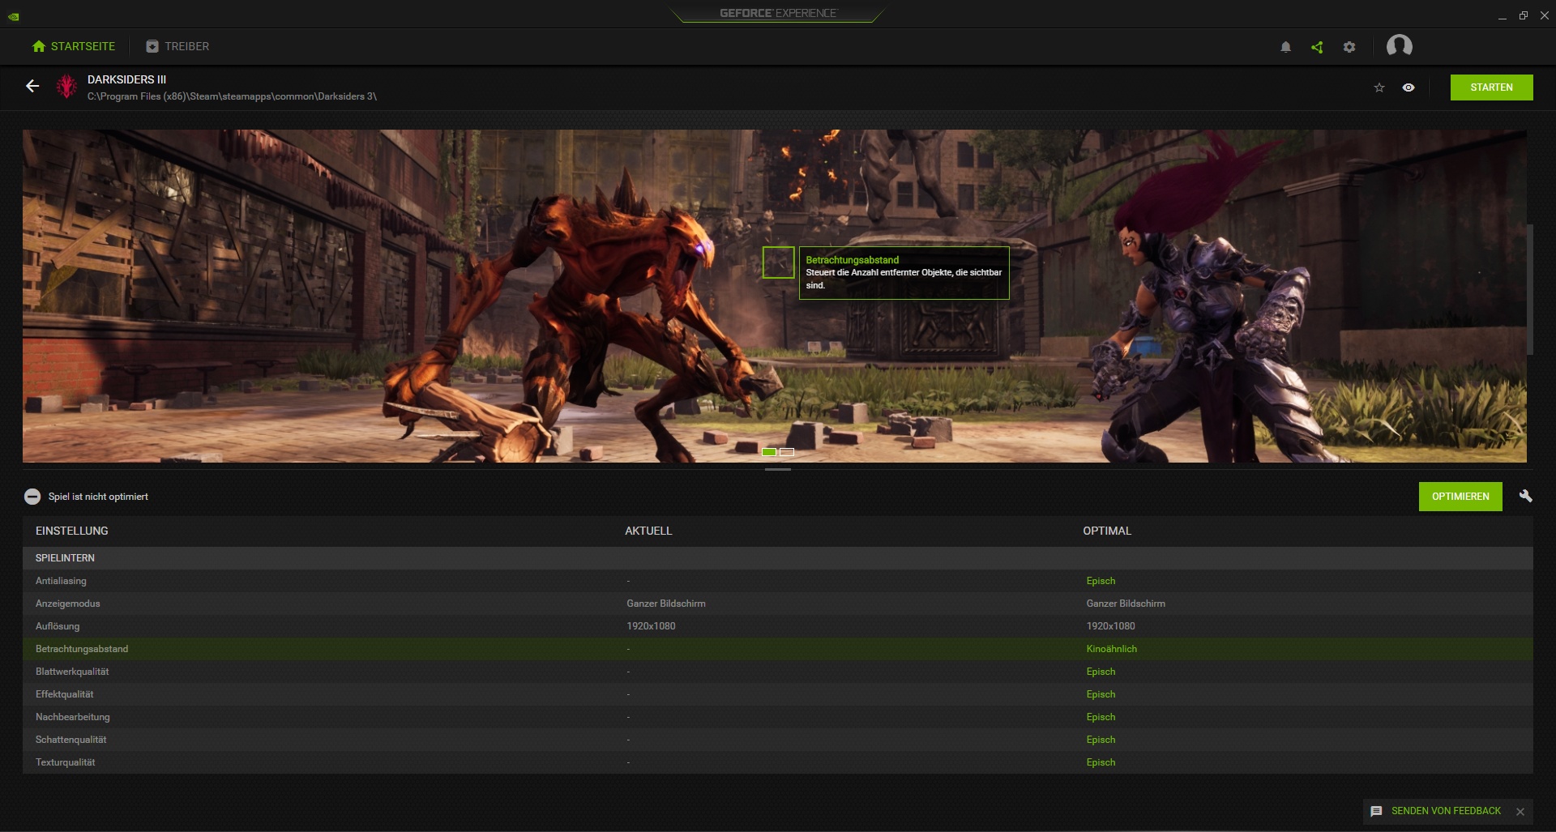Select second screenshot indicator dot

point(787,452)
